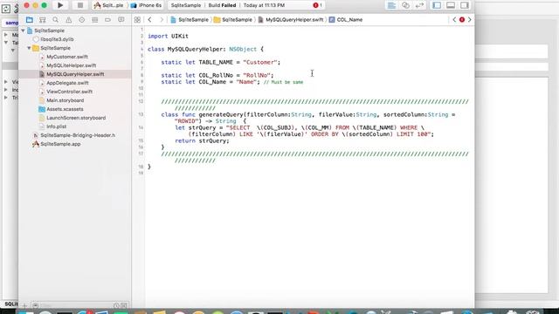The height and width of the screenshot is (314, 559).
Task: Jump to next issue arrow
Action: coord(470,19)
